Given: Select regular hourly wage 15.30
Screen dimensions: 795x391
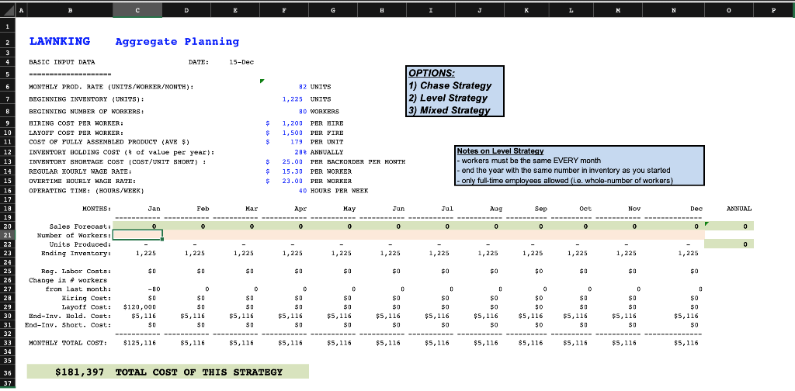Looking at the screenshot, I should pos(293,171).
